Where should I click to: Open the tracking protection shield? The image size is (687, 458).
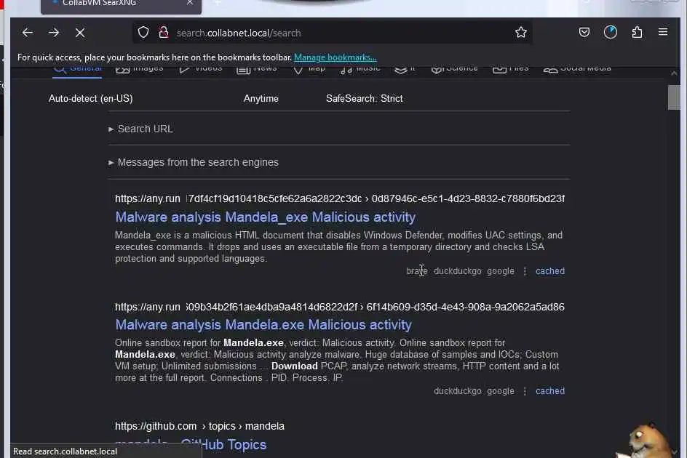143,33
